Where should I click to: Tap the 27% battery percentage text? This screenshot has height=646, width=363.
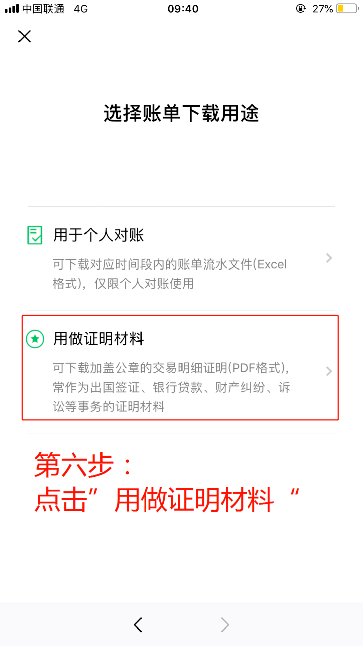tap(323, 9)
